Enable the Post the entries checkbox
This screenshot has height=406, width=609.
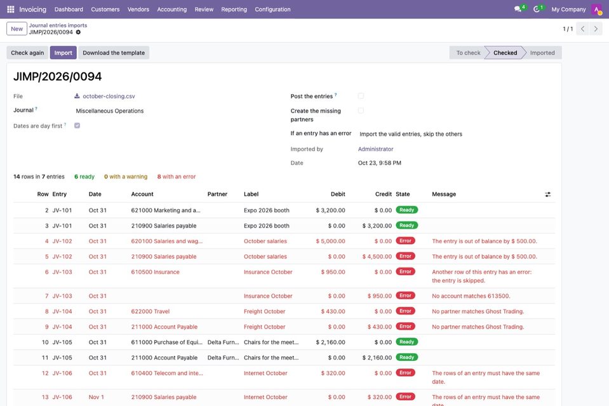point(361,96)
